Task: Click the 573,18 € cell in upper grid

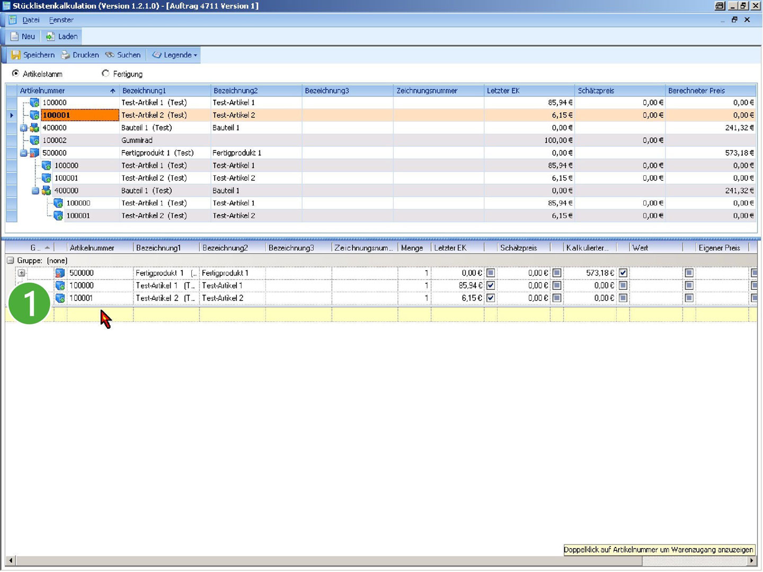Action: click(711, 153)
